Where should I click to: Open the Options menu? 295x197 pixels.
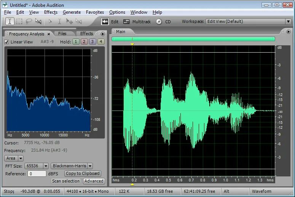click(x=117, y=12)
